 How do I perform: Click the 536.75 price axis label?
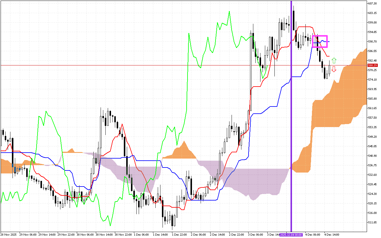[373, 165]
